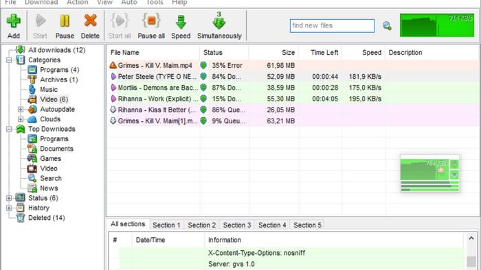Click the error warning icon on Grimes row
This screenshot has height=270, width=481.
(113, 65)
